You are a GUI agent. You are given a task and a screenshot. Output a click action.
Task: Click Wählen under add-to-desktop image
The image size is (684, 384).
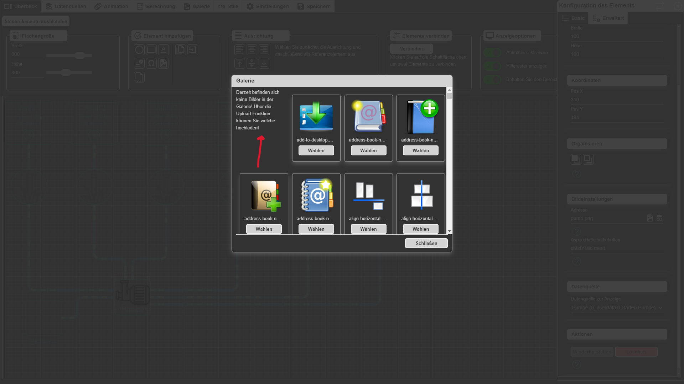[316, 150]
